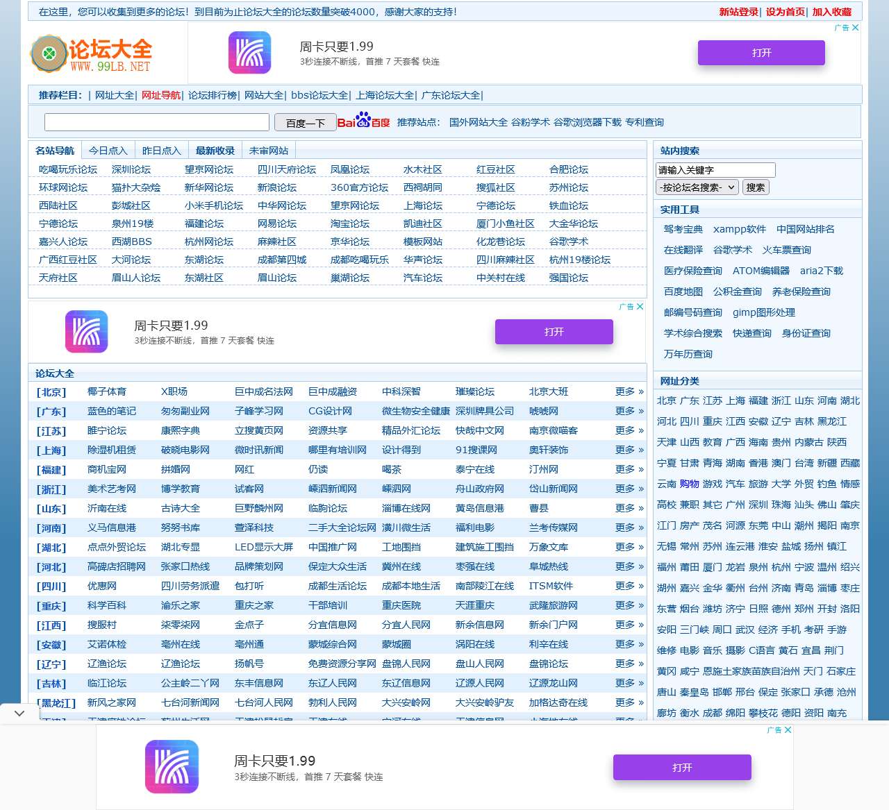Click the middle ad's app icon
Viewport: 889px width, 810px height.
[86, 332]
